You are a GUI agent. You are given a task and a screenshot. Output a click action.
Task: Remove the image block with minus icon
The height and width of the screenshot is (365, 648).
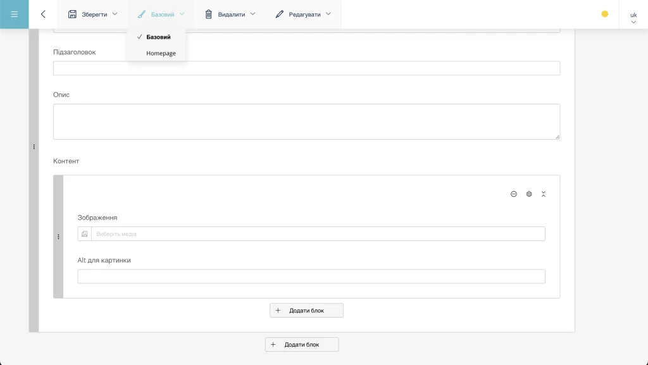(514, 194)
